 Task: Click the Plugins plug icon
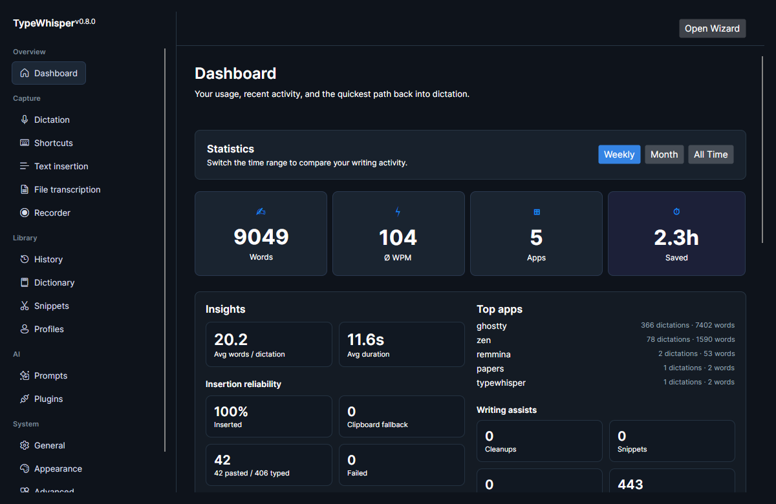click(x=25, y=399)
